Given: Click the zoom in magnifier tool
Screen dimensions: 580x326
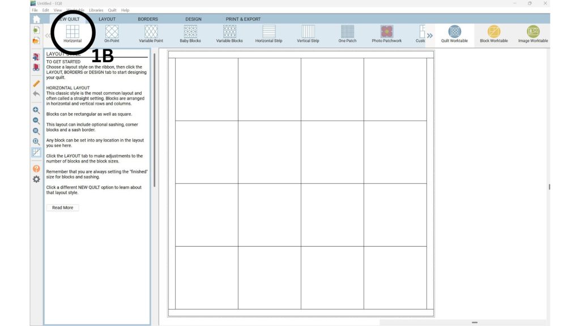Looking at the screenshot, I should click(36, 110).
